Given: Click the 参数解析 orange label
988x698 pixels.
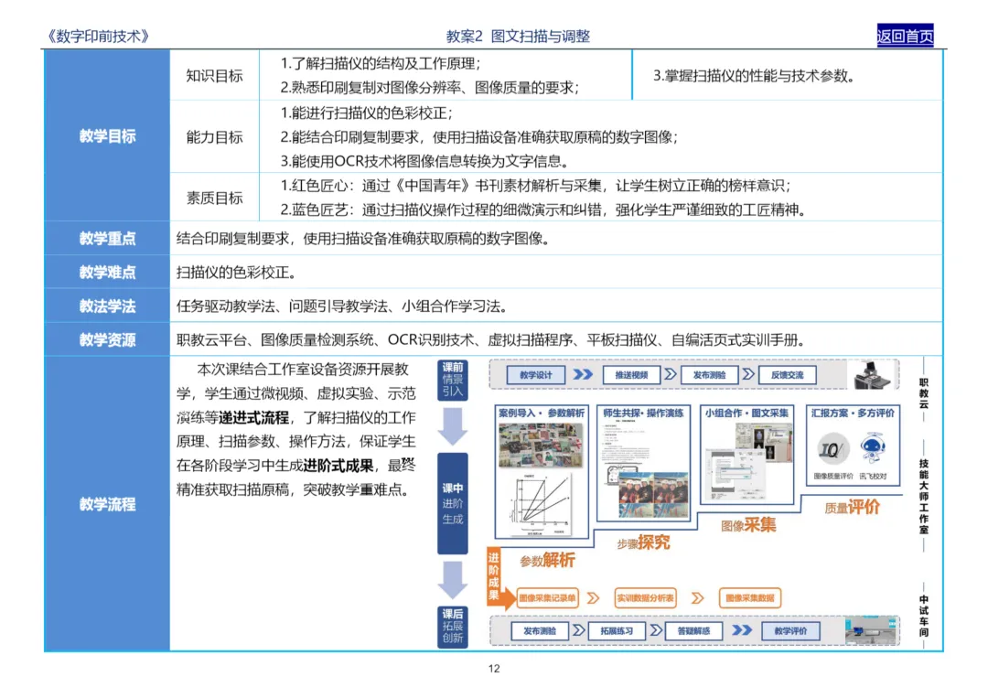Looking at the screenshot, I should coord(547,560).
